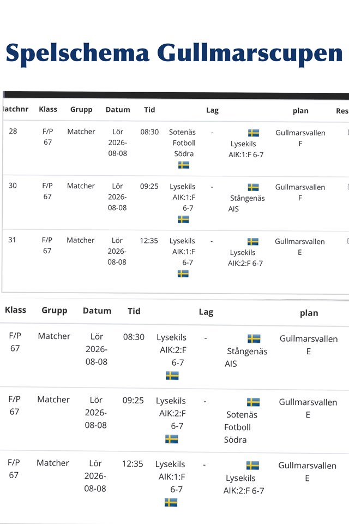The image size is (349, 524).
Task: Tick the result checkbox for match 30
Action: click(348, 187)
